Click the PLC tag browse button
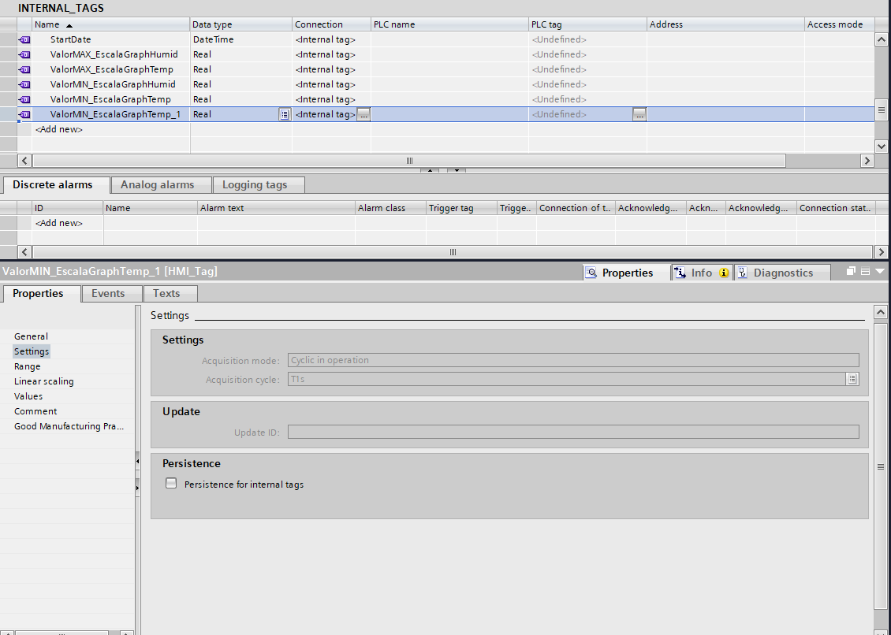 [x=639, y=114]
